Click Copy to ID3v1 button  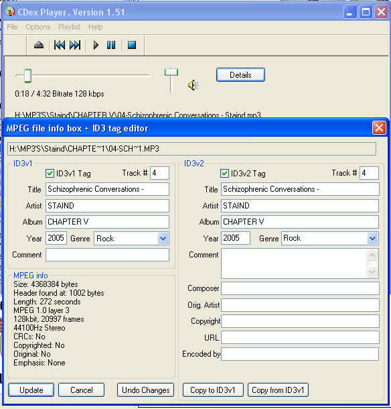coord(213,390)
